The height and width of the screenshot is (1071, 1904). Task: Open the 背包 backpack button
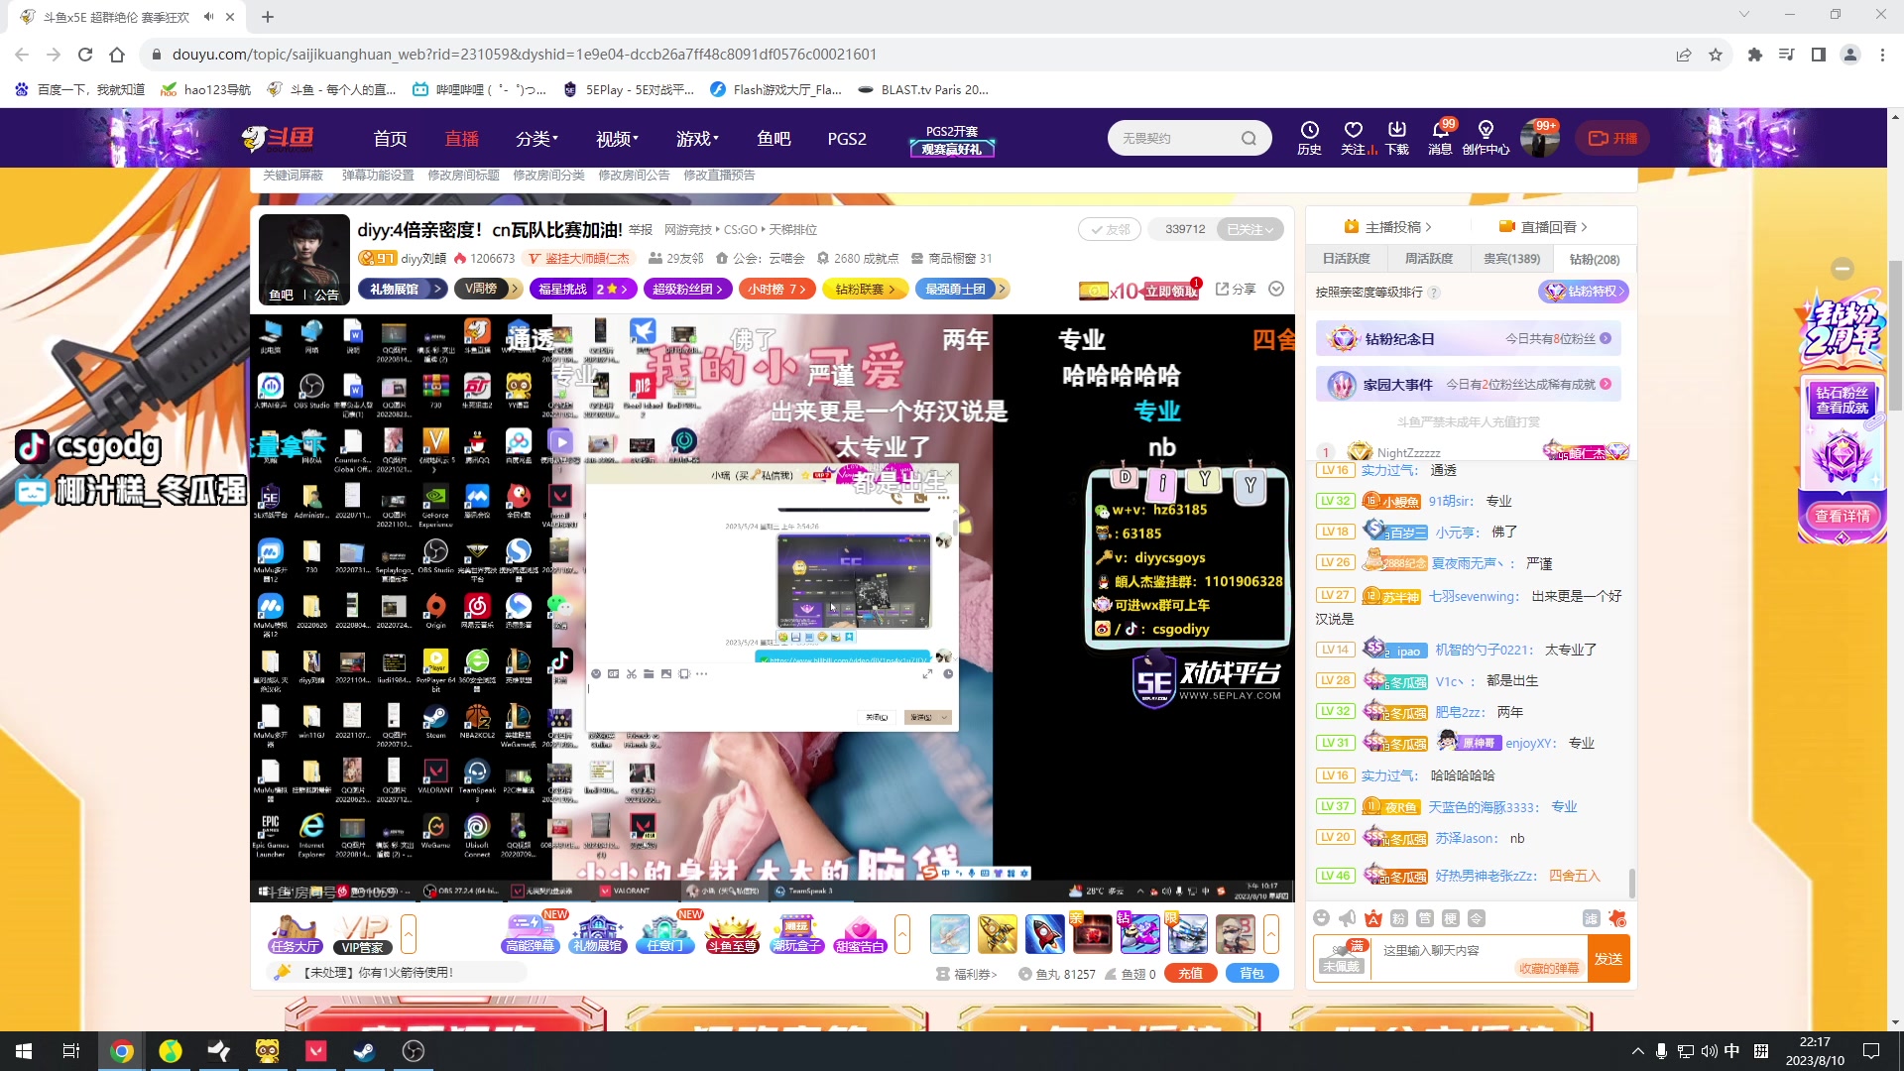pos(1251,974)
